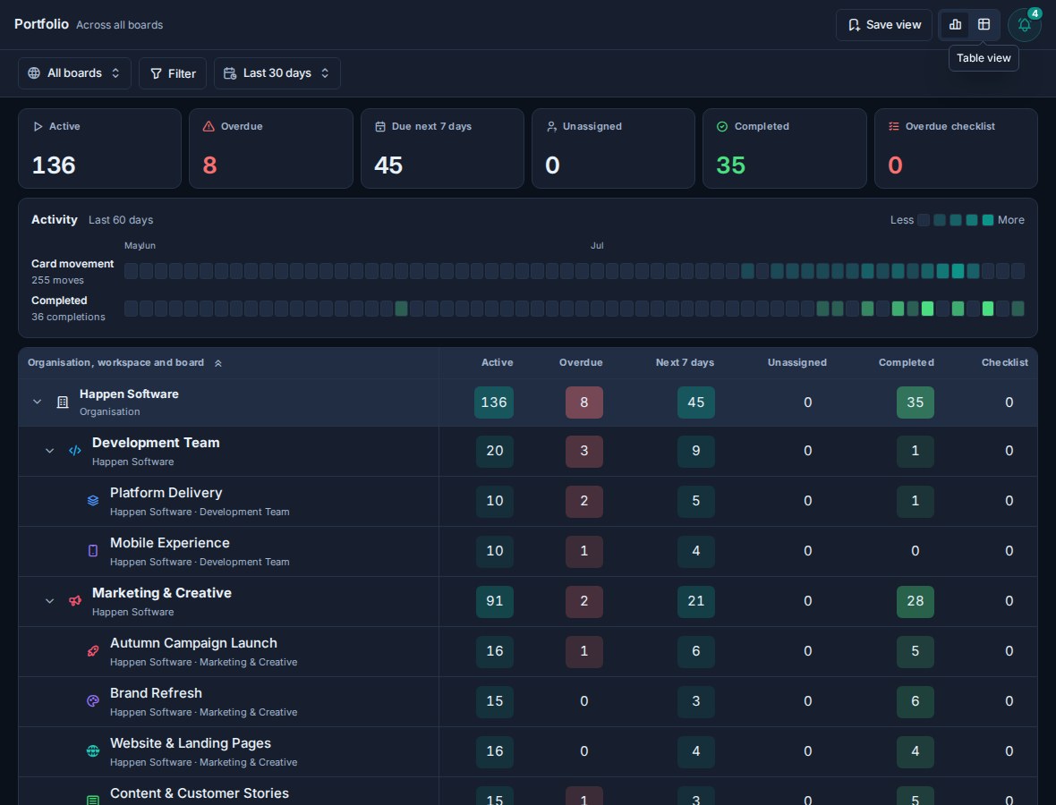Image resolution: width=1056 pixels, height=805 pixels.
Task: Open the Autumn Campaign Launch board
Action: click(193, 643)
